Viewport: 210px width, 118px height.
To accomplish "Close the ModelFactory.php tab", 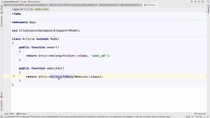I will (x=118, y=5).
